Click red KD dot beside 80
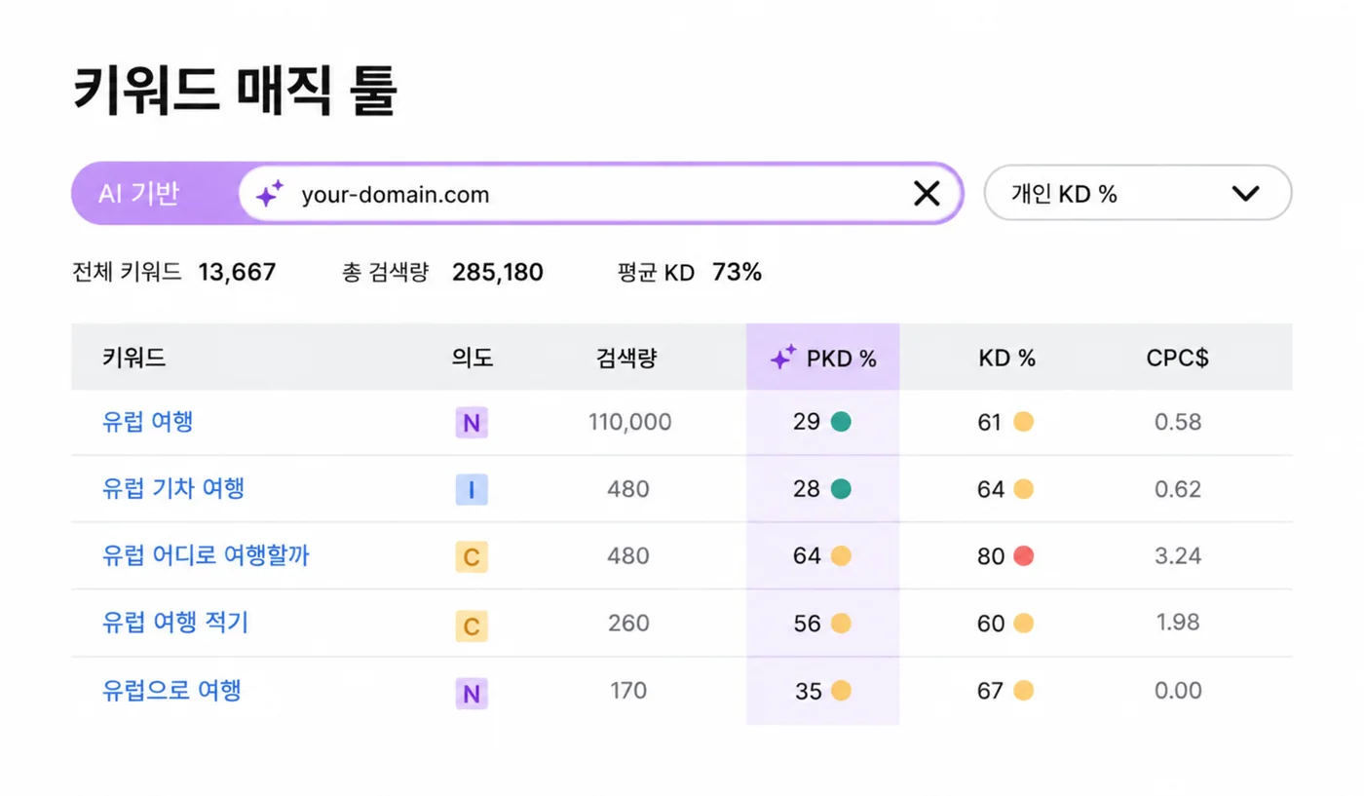 tap(1023, 555)
